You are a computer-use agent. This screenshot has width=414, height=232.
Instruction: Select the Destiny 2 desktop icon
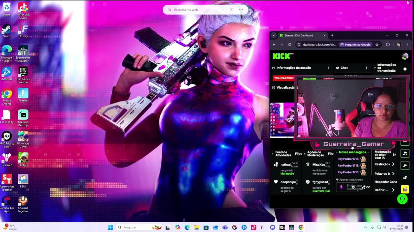pos(6,160)
